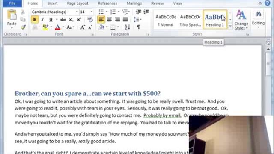Toggle Center alignment

109,19
